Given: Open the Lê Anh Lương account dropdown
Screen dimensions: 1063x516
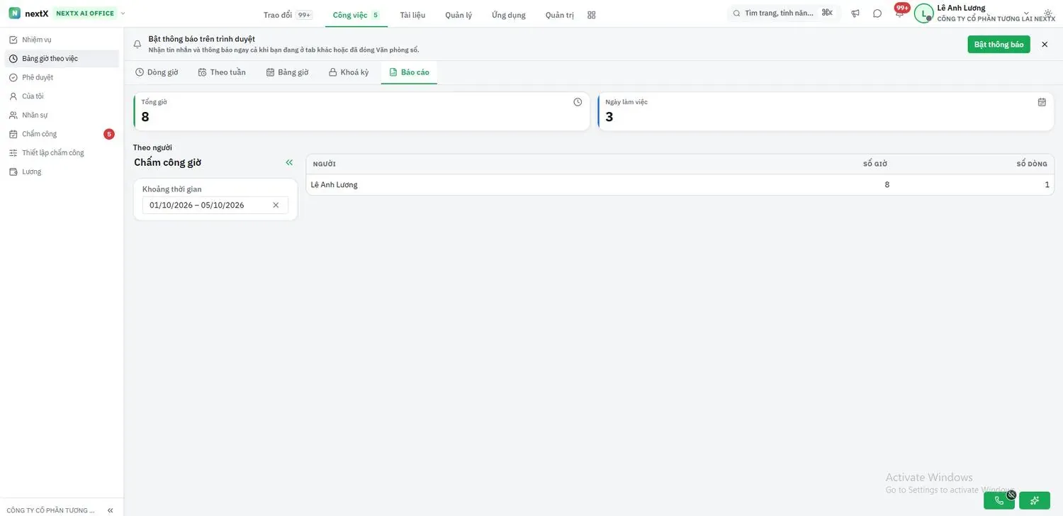Looking at the screenshot, I should click(x=985, y=13).
